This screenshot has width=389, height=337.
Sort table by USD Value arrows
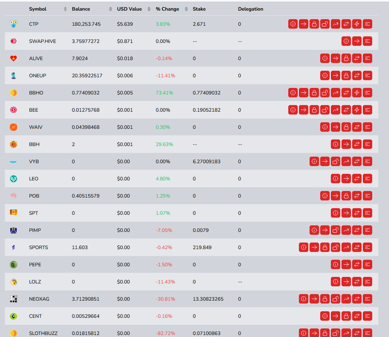click(x=149, y=9)
